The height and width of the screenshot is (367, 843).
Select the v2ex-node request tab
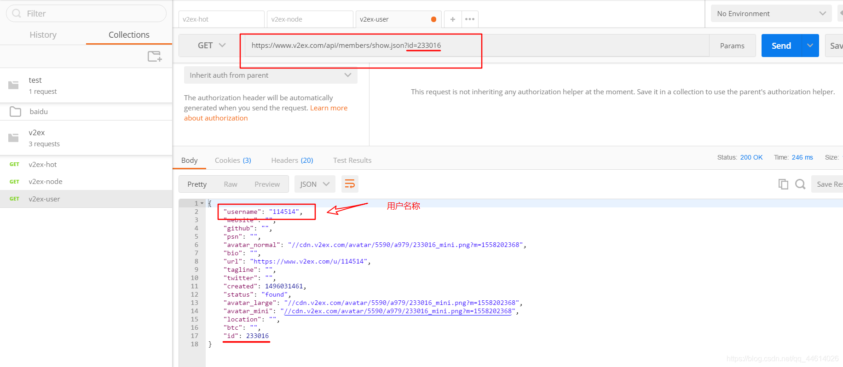(x=310, y=19)
